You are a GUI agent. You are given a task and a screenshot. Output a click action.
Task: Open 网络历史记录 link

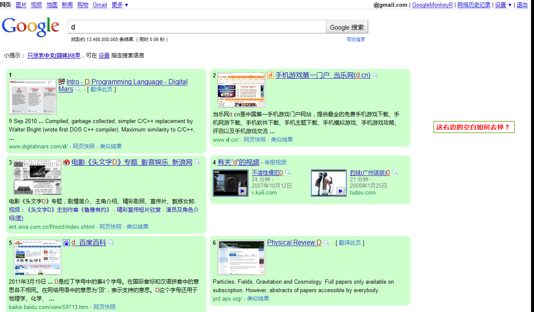pos(474,5)
